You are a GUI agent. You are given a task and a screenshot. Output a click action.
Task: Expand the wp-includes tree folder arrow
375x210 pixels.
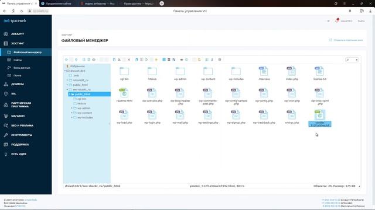tap(71, 118)
